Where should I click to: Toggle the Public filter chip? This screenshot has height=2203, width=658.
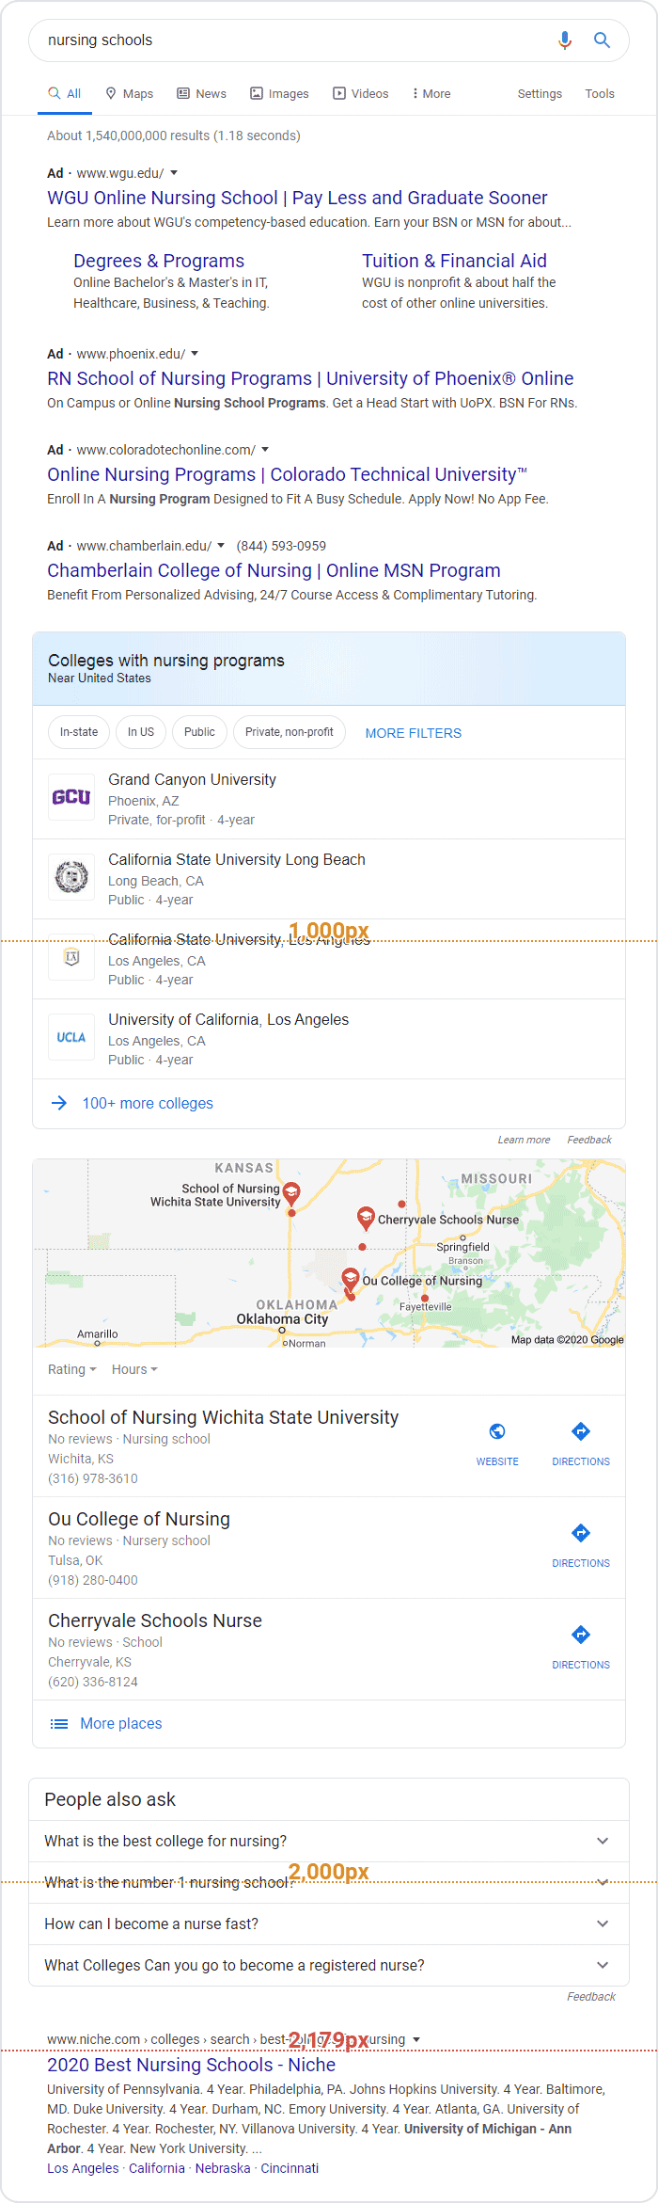[199, 732]
